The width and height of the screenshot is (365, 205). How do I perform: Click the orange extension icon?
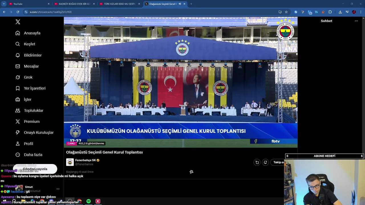click(x=323, y=12)
